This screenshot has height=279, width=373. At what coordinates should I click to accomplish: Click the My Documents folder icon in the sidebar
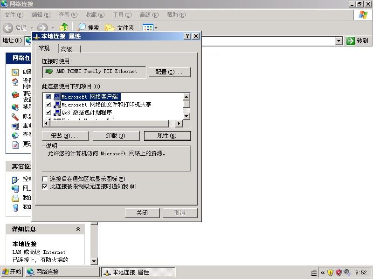[15, 198]
